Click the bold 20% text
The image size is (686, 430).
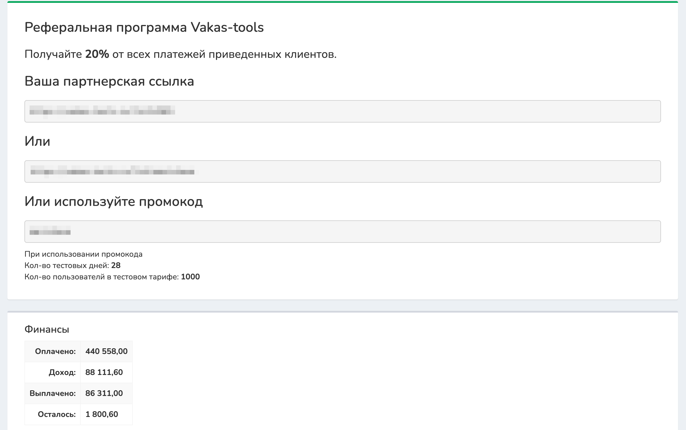click(x=97, y=54)
